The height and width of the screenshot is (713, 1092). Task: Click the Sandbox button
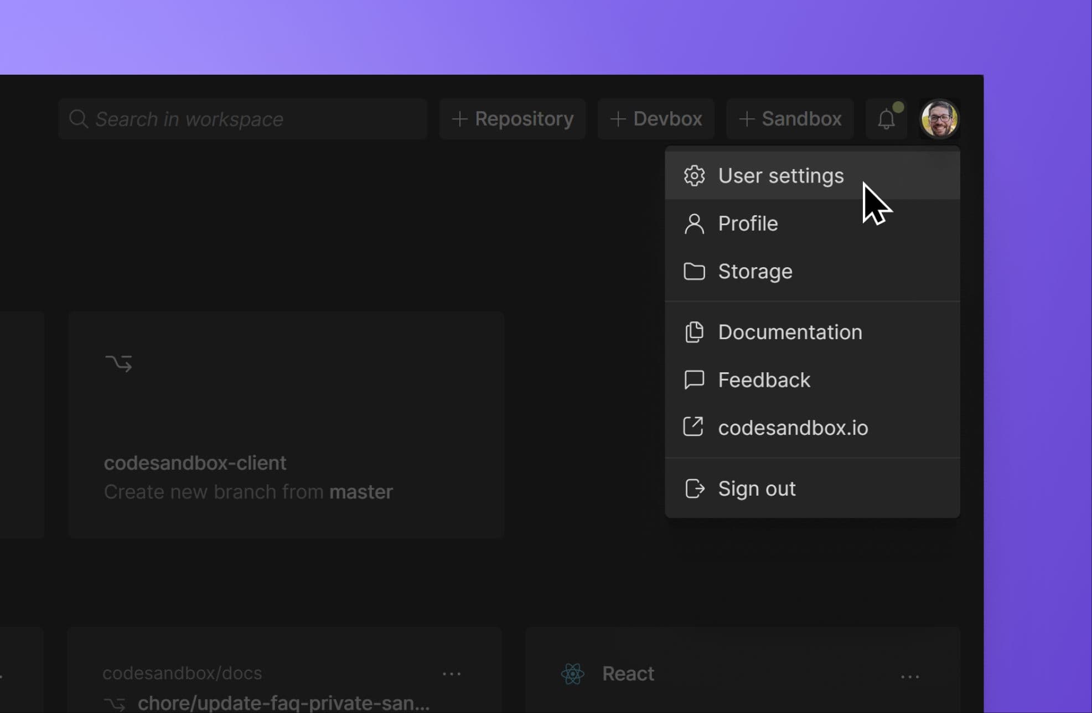tap(790, 119)
